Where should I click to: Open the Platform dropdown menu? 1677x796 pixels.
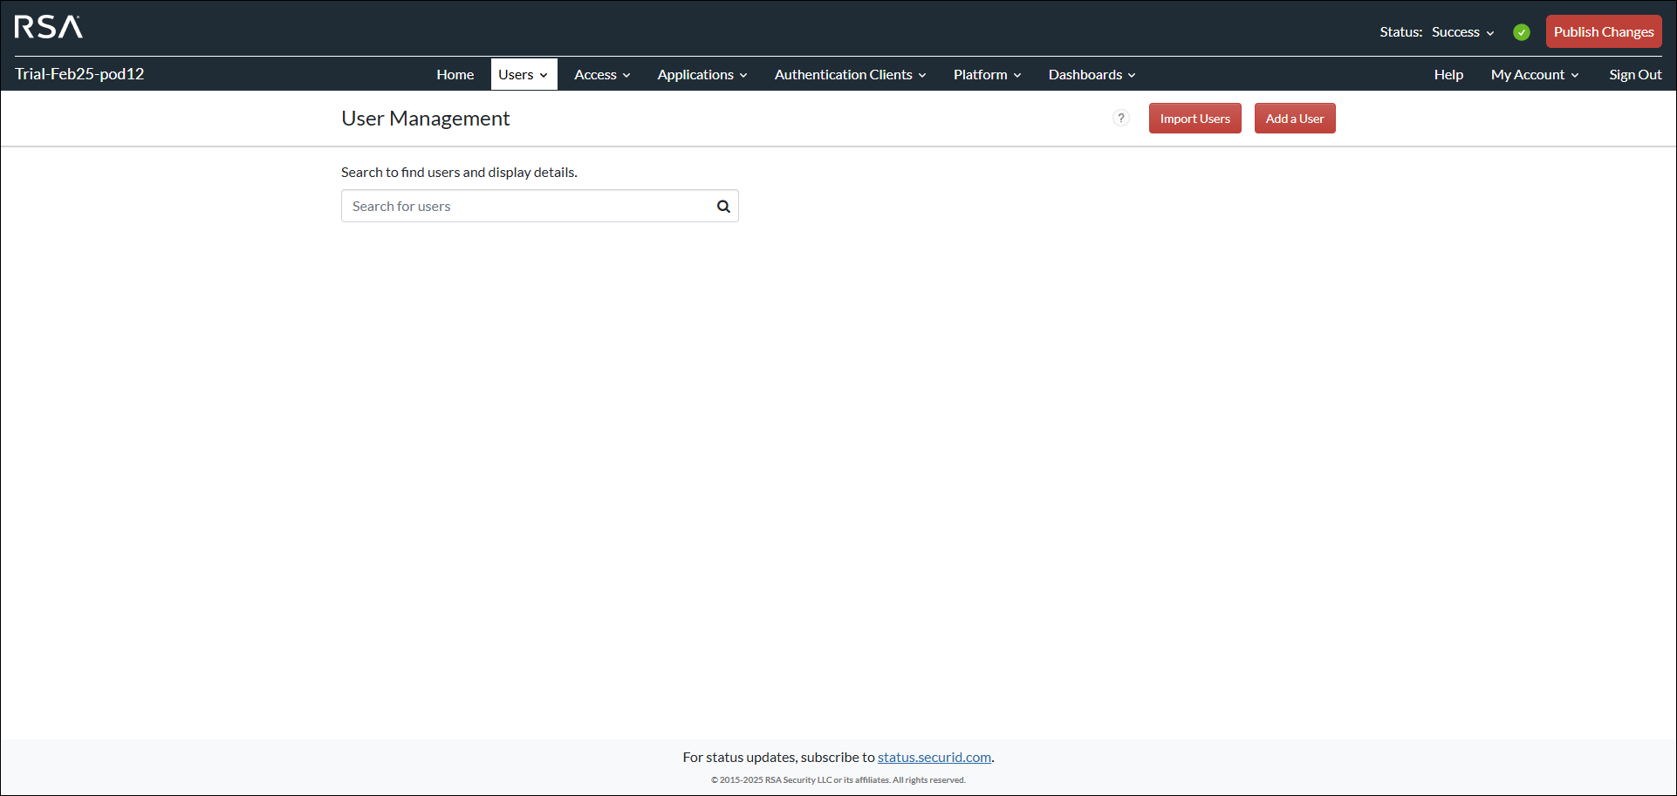pos(987,75)
